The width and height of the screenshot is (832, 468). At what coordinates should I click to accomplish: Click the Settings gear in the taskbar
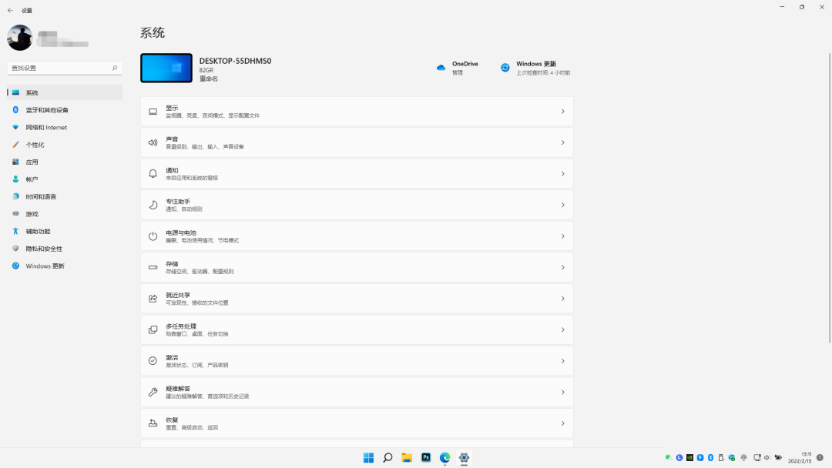point(464,457)
